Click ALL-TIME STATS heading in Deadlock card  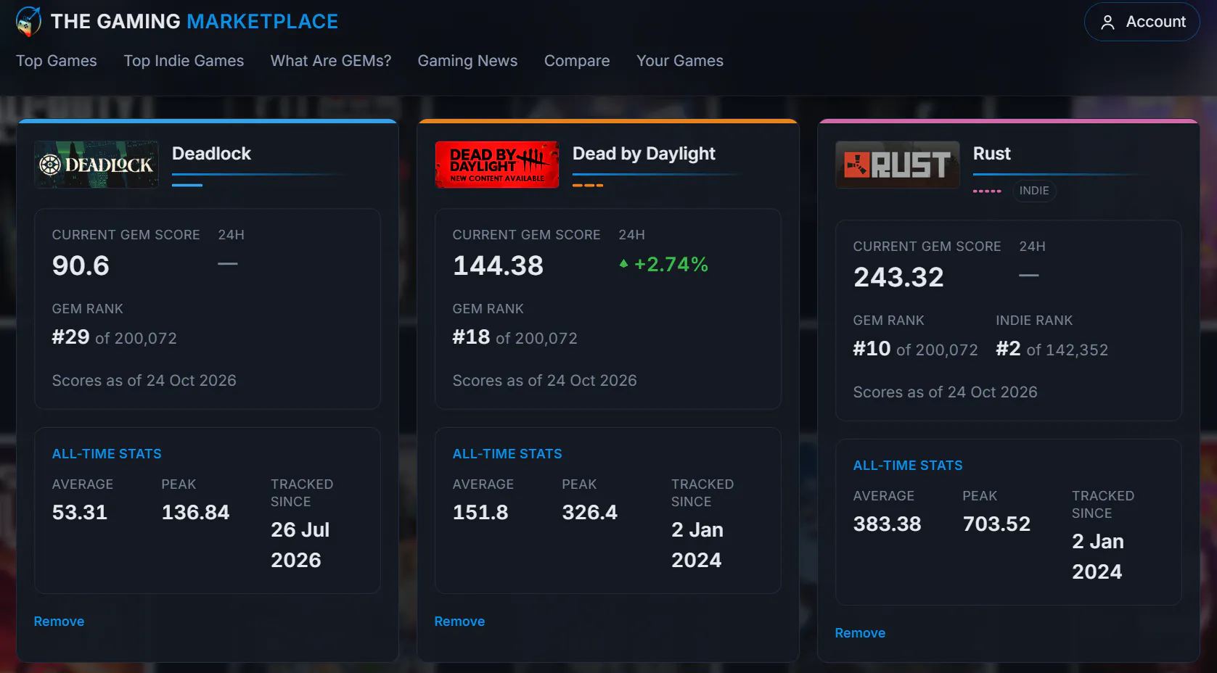coord(107,454)
